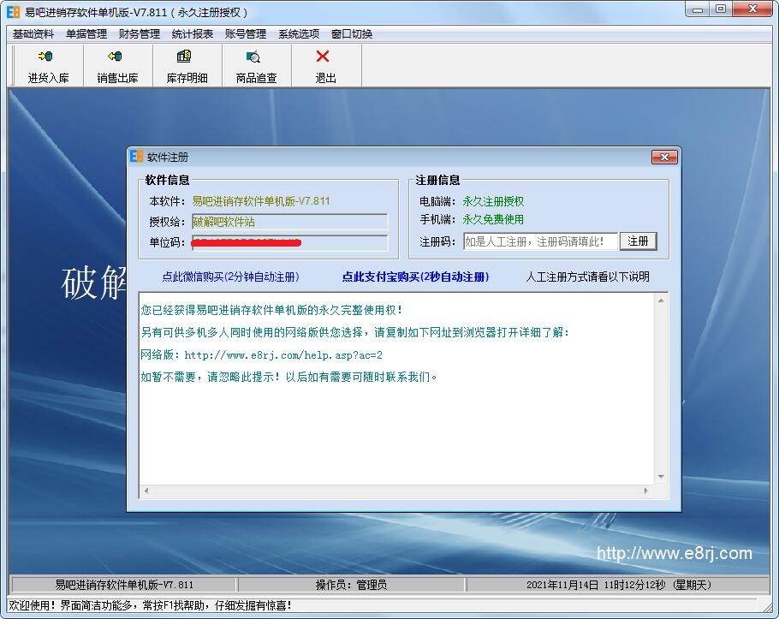Click the 欢迎使用 welcome hint line
The width and height of the screenshot is (779, 619).
click(150, 605)
